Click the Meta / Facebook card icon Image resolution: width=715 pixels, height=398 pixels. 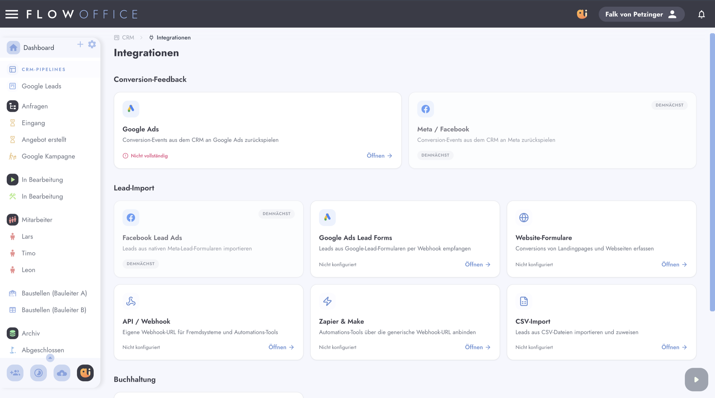[425, 109]
